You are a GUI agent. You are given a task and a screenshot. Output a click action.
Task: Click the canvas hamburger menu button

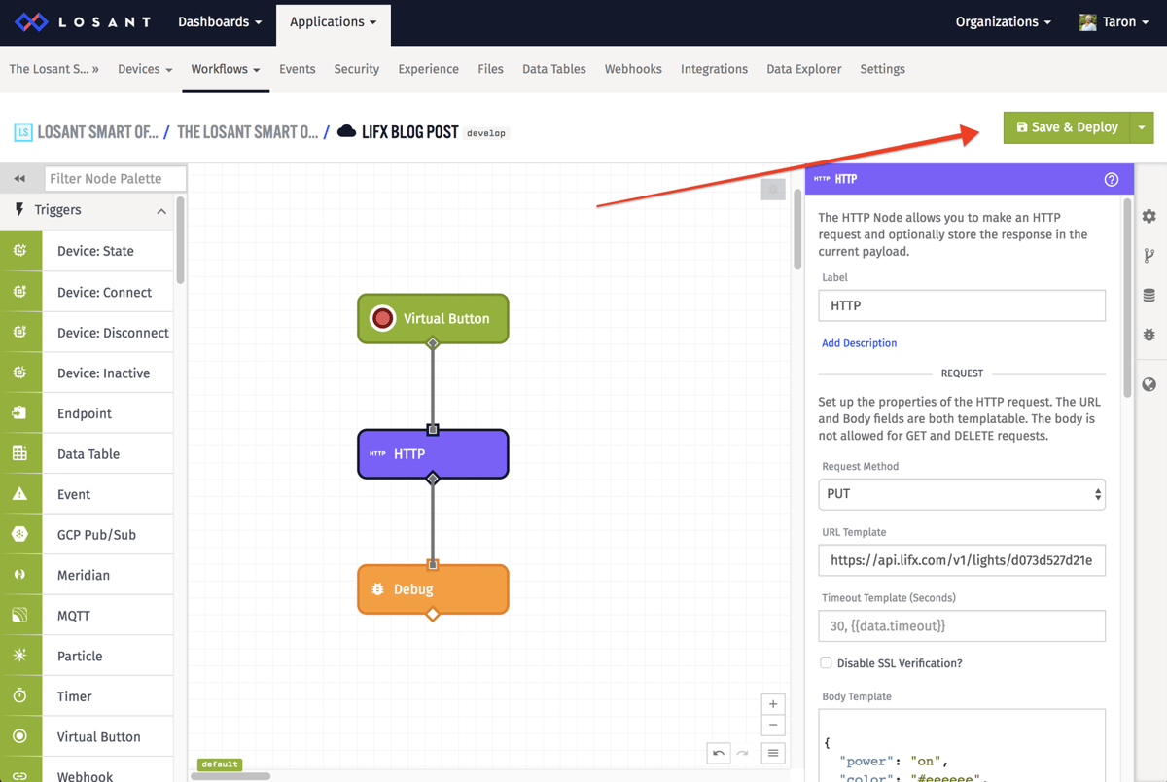pos(773,753)
